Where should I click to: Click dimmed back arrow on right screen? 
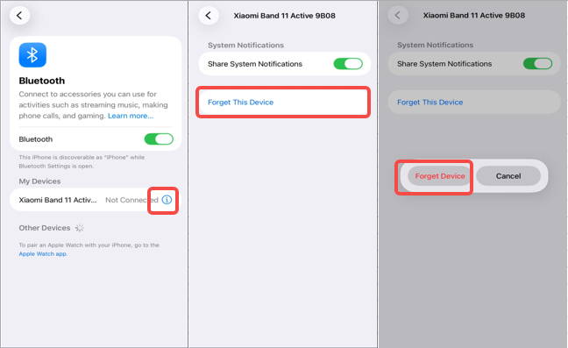click(x=398, y=15)
